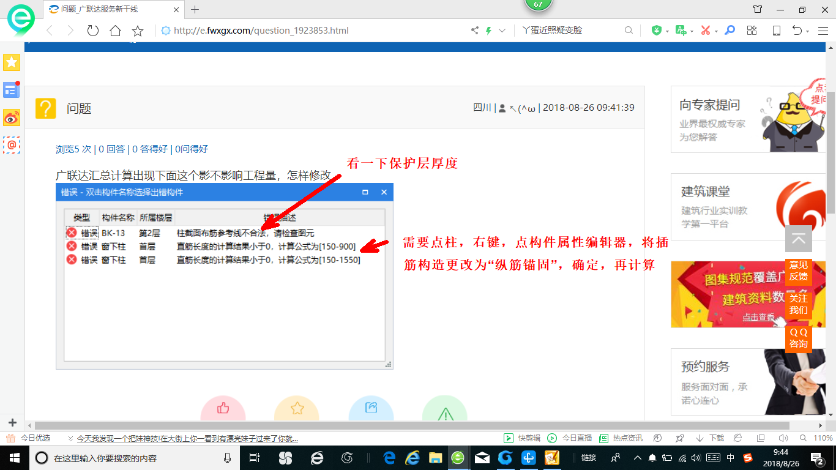The image size is (836, 470).
Task: Open the Weibo sidebar icon
Action: (x=12, y=117)
